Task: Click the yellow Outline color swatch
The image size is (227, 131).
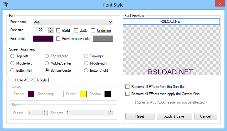Action: pos(83,94)
